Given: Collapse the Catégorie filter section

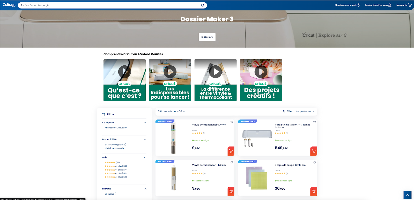Looking at the screenshot, I should [x=145, y=123].
